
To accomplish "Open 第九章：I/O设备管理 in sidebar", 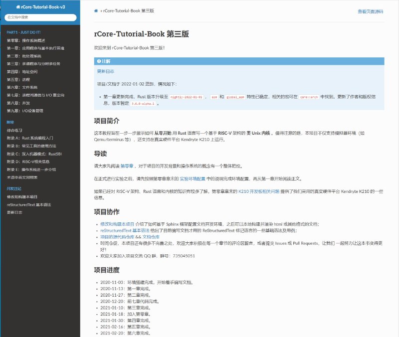I will point(25,111).
